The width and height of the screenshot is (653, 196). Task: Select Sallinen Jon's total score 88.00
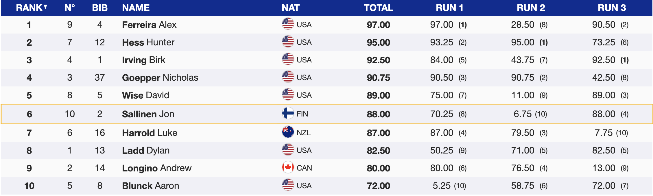(378, 114)
